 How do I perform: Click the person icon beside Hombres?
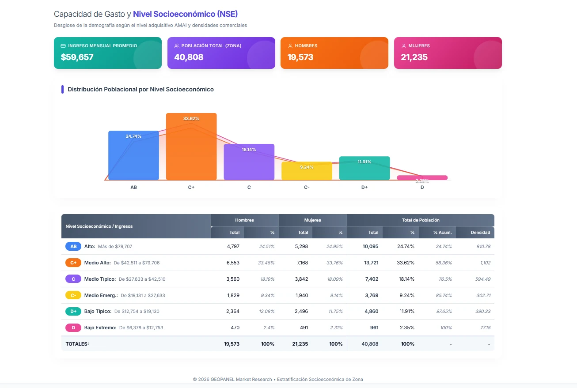[290, 46]
